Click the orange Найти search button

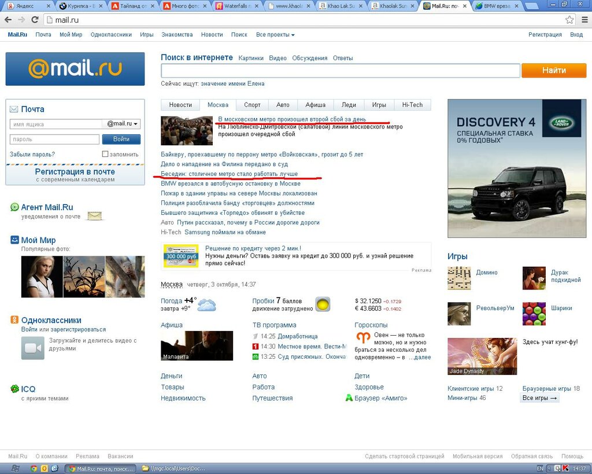tap(554, 70)
